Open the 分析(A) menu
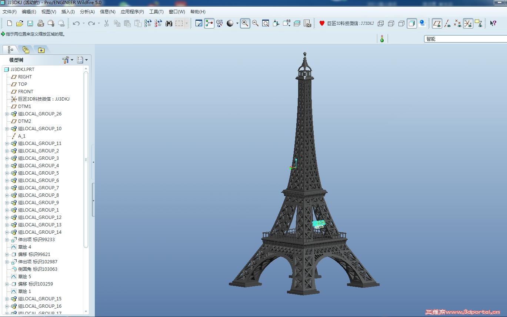This screenshot has width=507, height=317. point(87,12)
